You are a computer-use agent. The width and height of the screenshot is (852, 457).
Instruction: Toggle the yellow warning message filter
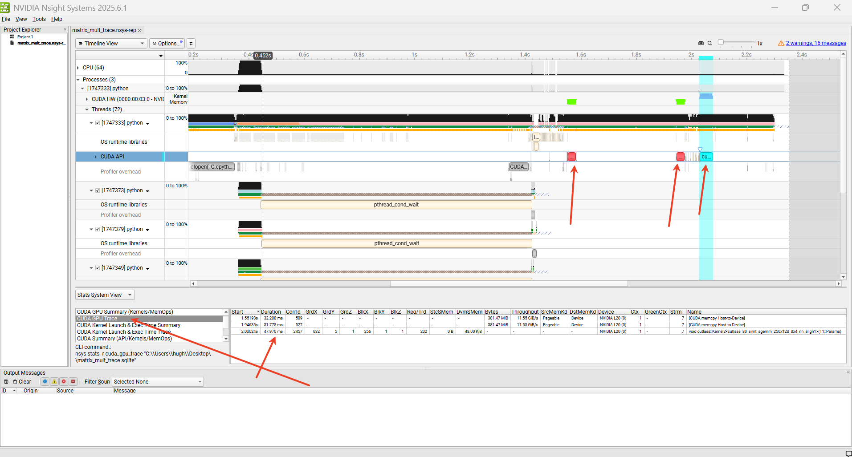tap(54, 381)
